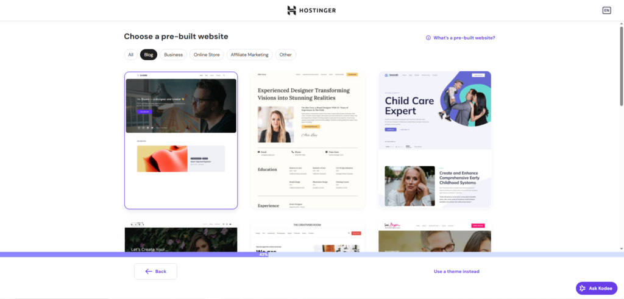Viewport: 624px width, 299px height.
Task: Select the Online Store filter
Action: [207, 54]
